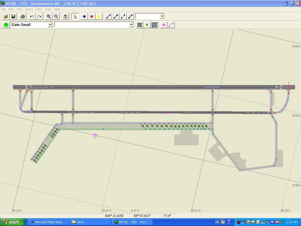Screen dimensions: 301x226
Task: Click the Open file folder icon
Action: (x=6, y=16)
